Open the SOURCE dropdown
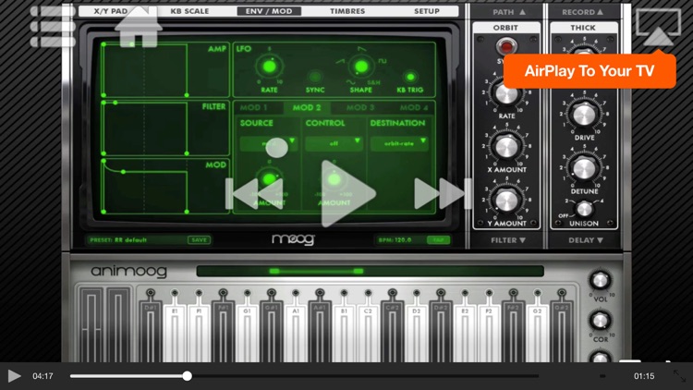This screenshot has height=390, width=693. [268, 143]
